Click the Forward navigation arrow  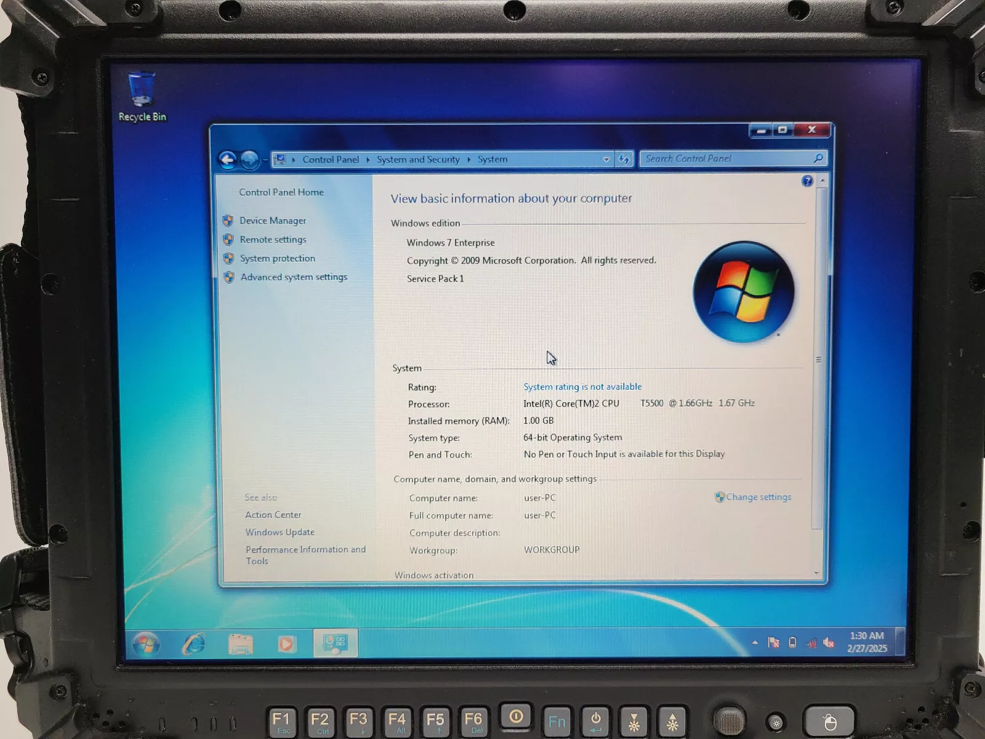249,160
